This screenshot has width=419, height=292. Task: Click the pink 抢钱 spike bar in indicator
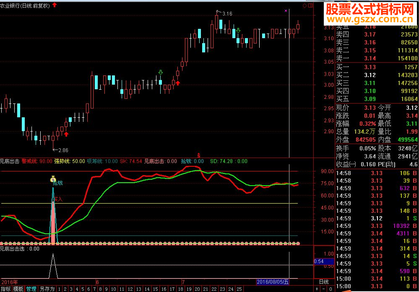(x=53, y=222)
